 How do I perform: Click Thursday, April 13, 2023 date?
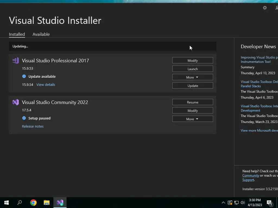[x=258, y=73]
